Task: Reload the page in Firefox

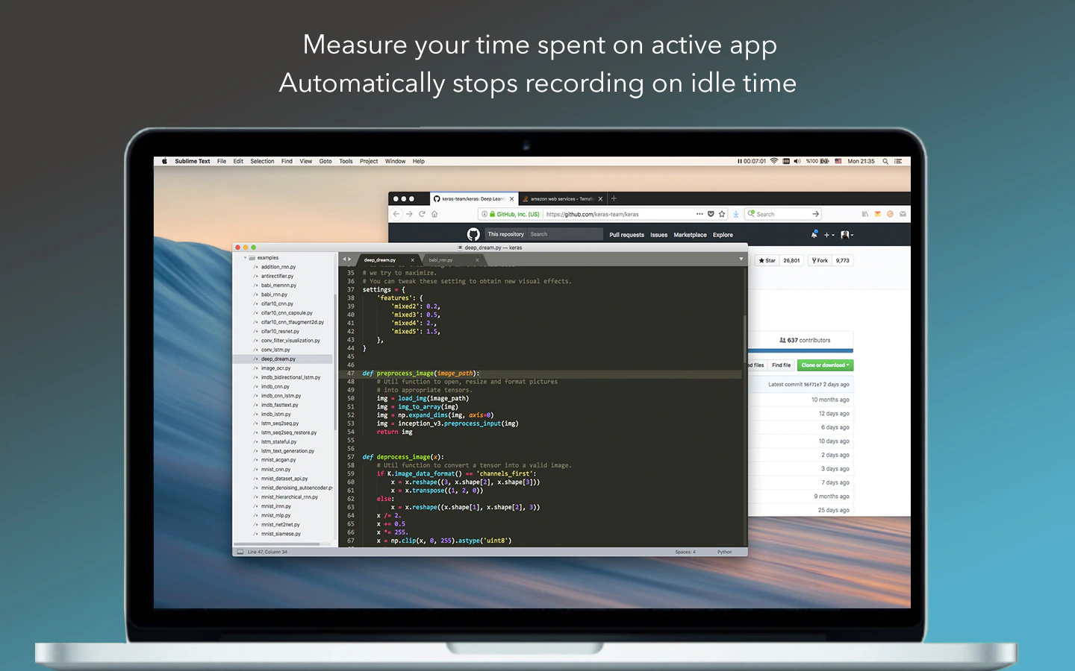Action: (422, 214)
